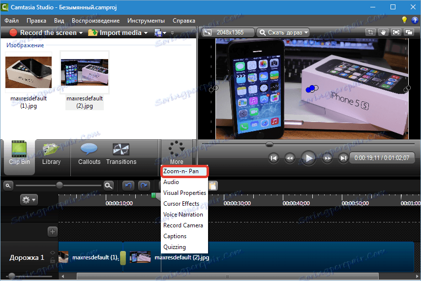
Task: Click the preview playback scrubber handle
Action: point(270,145)
